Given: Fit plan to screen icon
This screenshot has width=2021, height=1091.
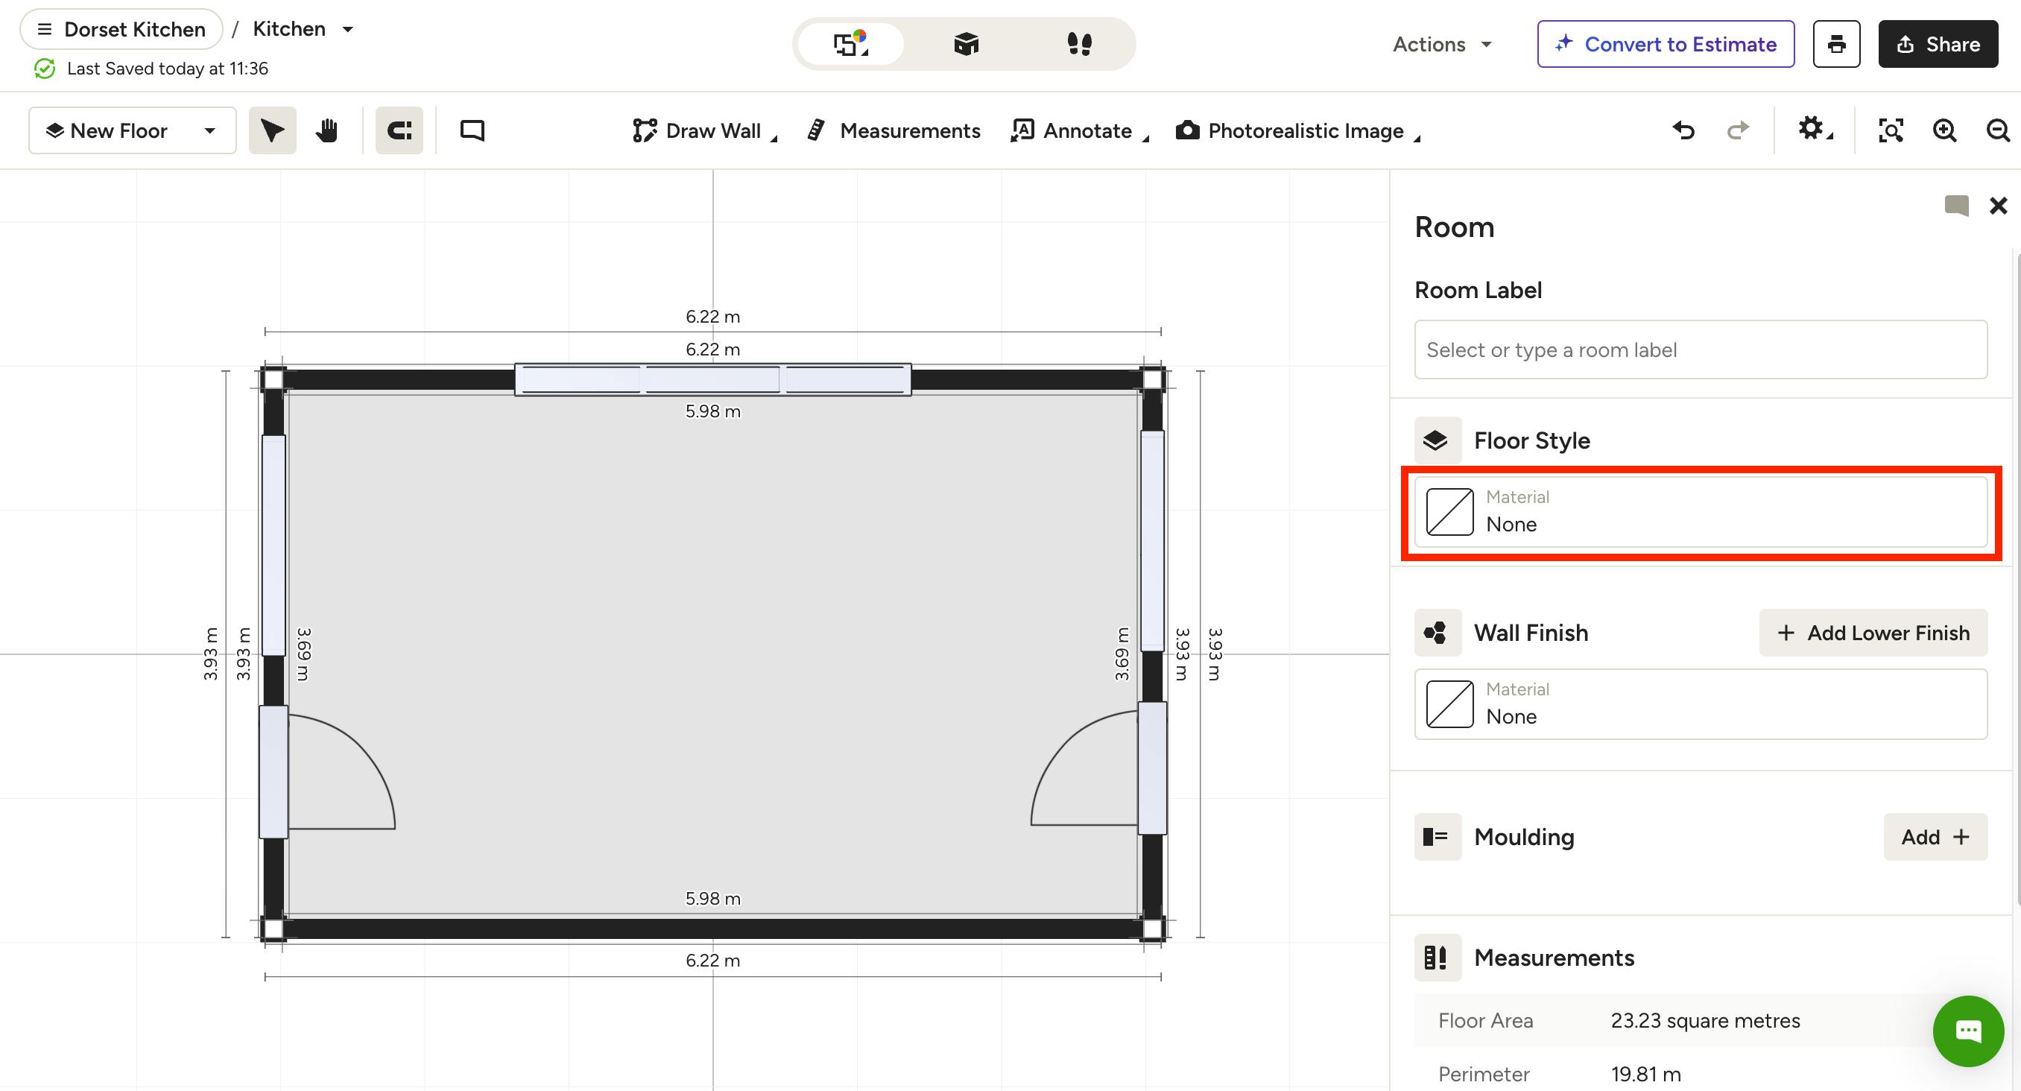Looking at the screenshot, I should [1891, 130].
